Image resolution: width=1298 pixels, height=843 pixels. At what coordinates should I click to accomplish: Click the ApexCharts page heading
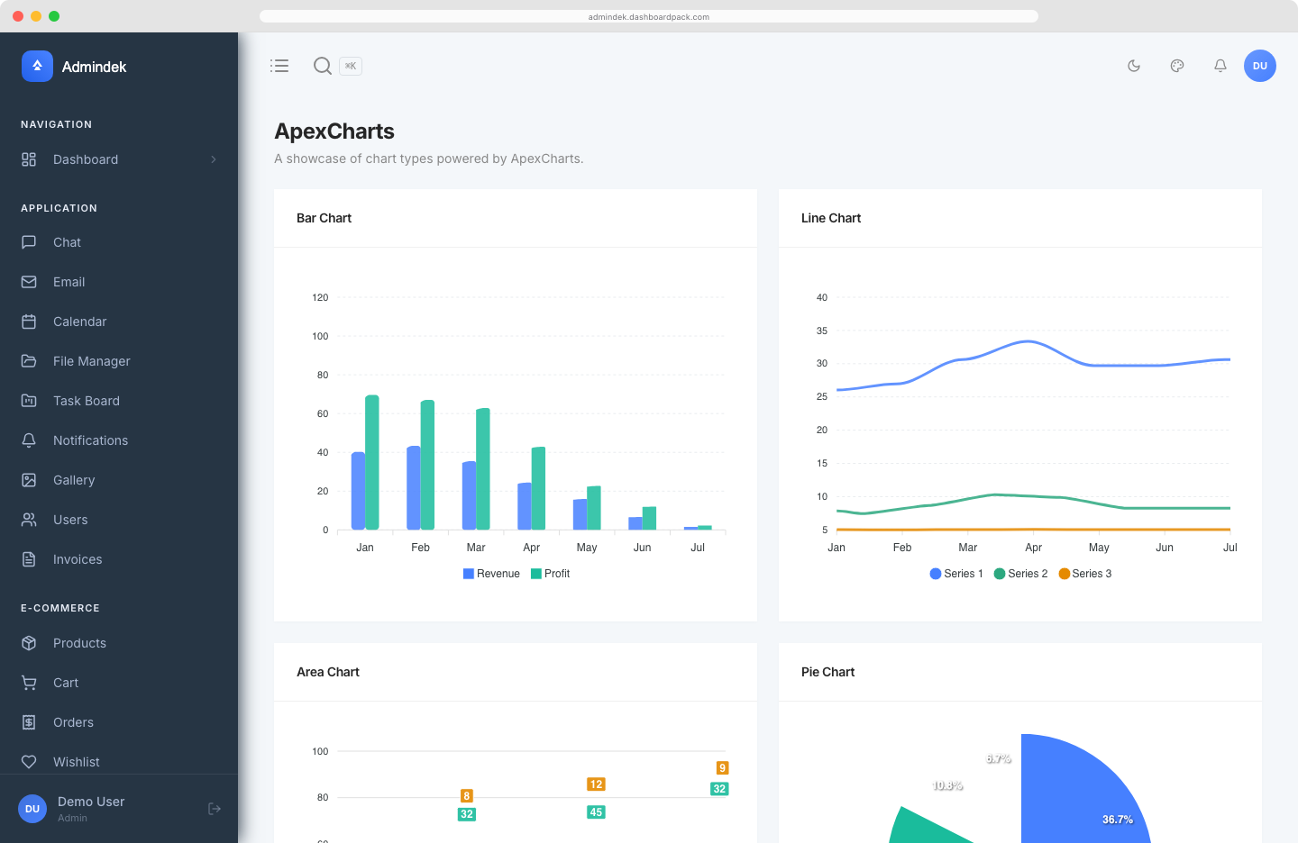point(334,131)
